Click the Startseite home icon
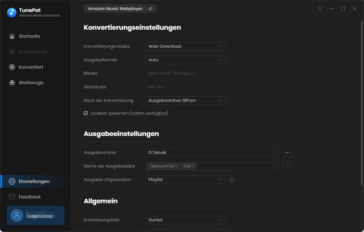 coord(12,36)
